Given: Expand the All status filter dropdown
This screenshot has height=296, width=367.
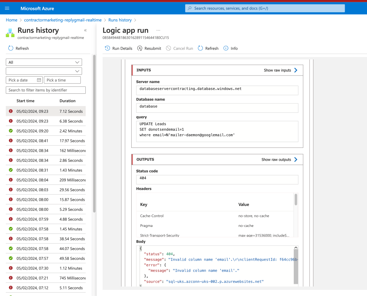Looking at the screenshot, I should [44, 62].
